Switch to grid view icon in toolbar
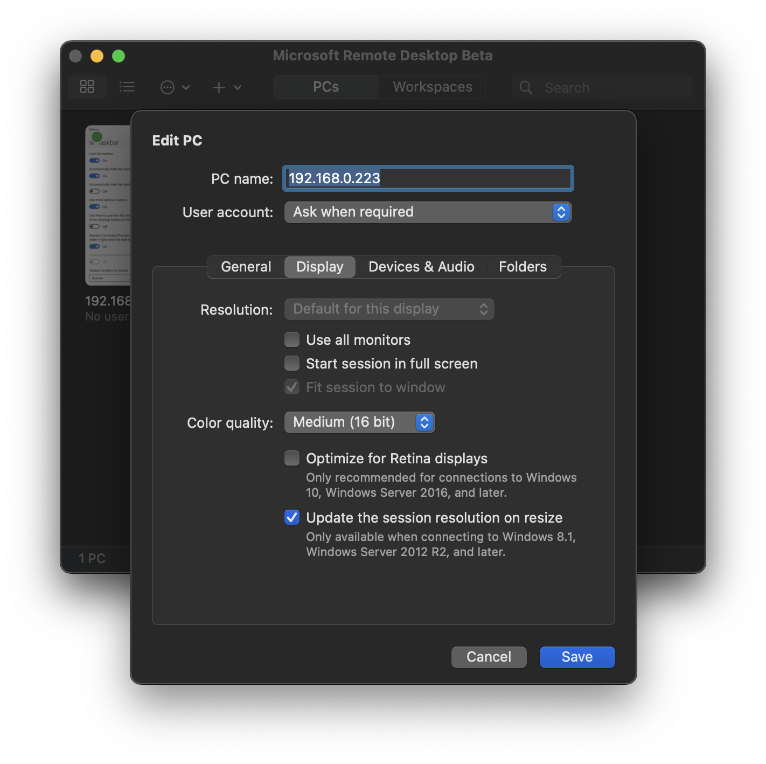766x764 pixels. coord(87,87)
